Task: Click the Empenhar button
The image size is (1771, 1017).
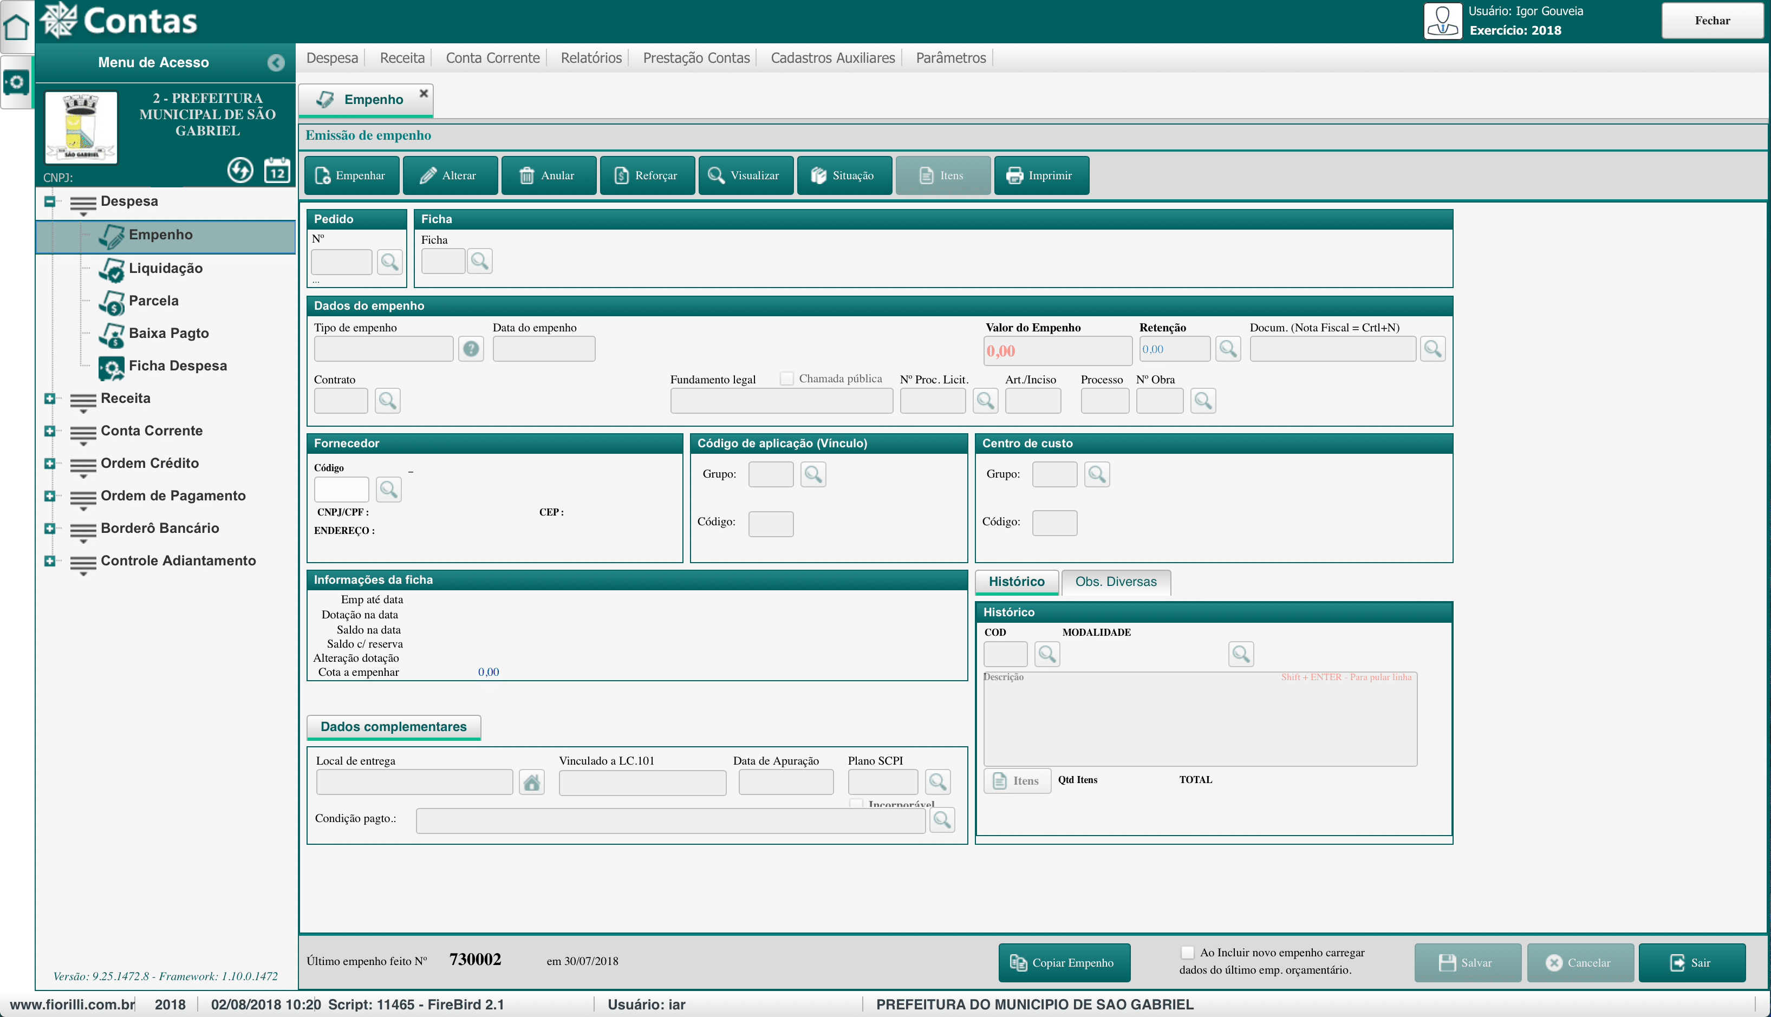Action: coord(351,175)
